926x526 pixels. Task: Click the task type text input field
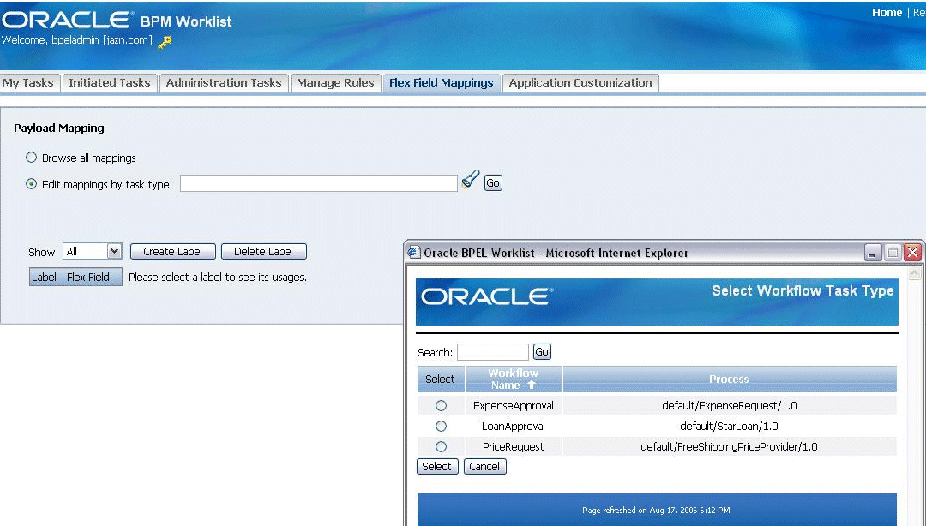[319, 183]
